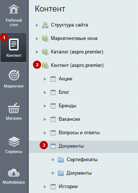The width and height of the screenshot is (138, 193).
Task: Open the Marketplace cloud download icon
Action: (14, 173)
